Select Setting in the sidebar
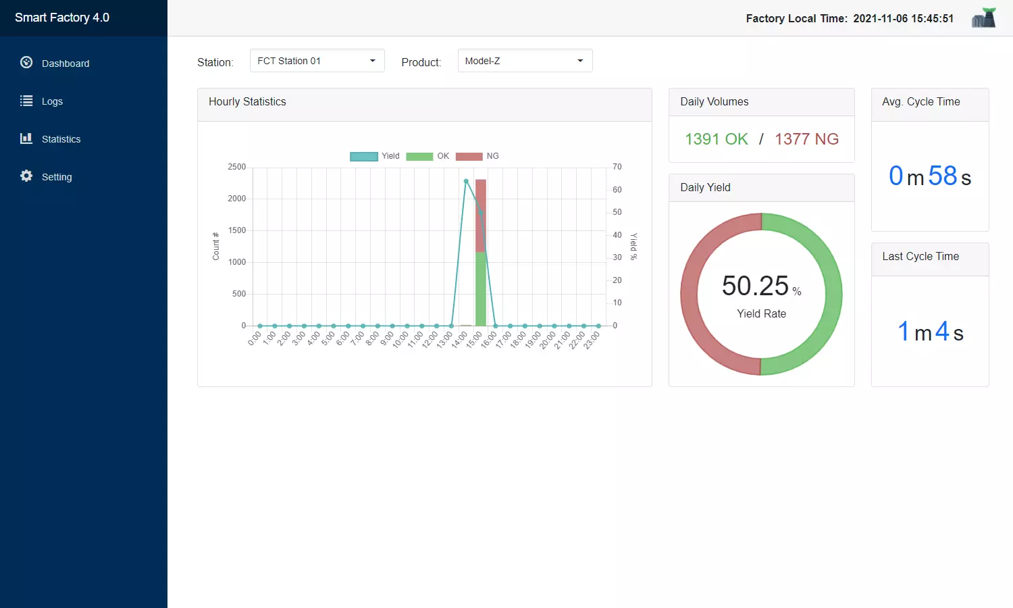 pyautogui.click(x=57, y=177)
